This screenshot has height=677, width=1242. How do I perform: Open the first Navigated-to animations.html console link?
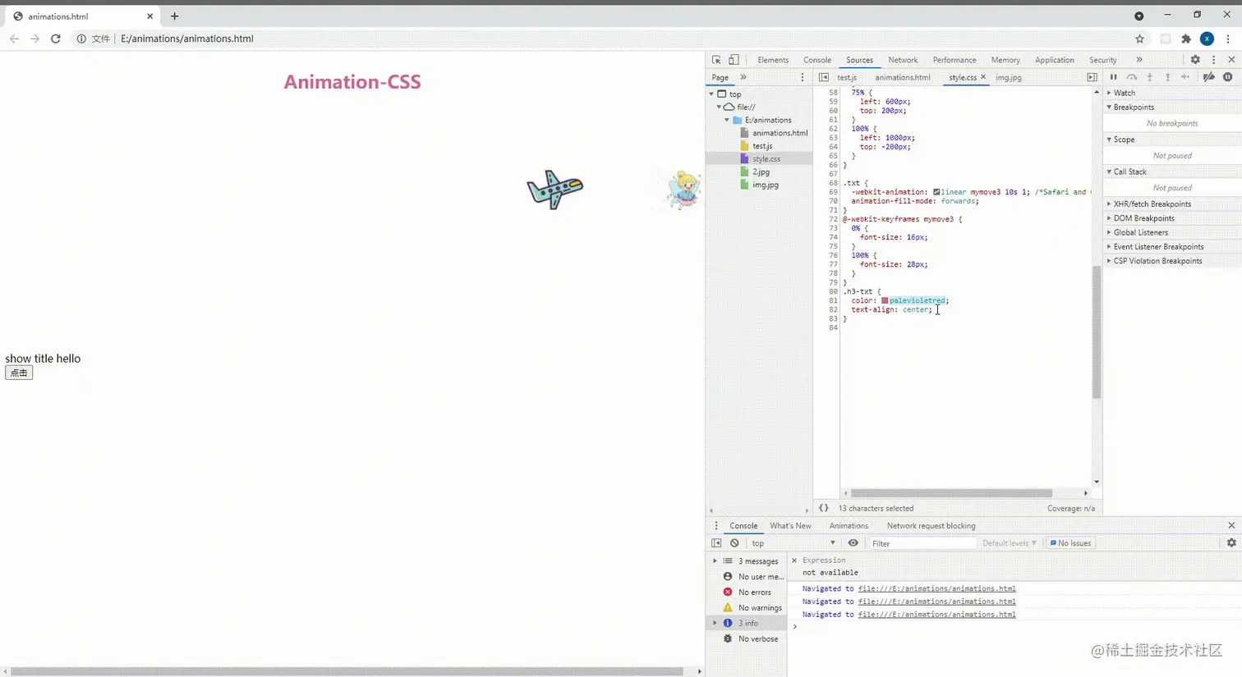[936, 588]
